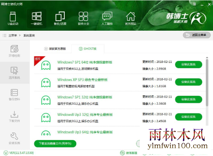Click the 主菜单 breadcrumb
Screen dimensions: 213x156
(13, 36)
